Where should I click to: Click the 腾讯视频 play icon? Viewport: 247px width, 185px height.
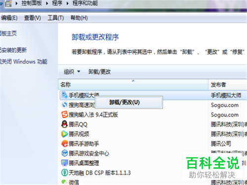coord(64,134)
